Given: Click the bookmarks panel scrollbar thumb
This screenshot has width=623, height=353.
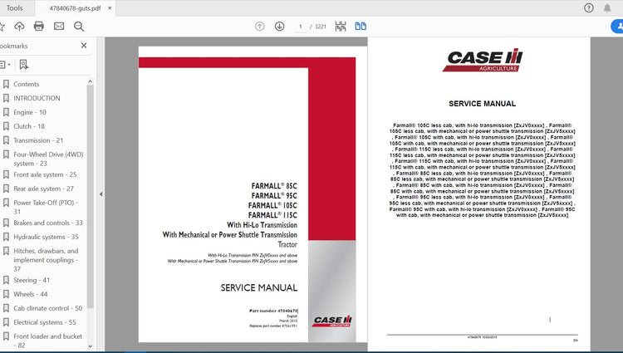Looking at the screenshot, I should (x=91, y=197).
